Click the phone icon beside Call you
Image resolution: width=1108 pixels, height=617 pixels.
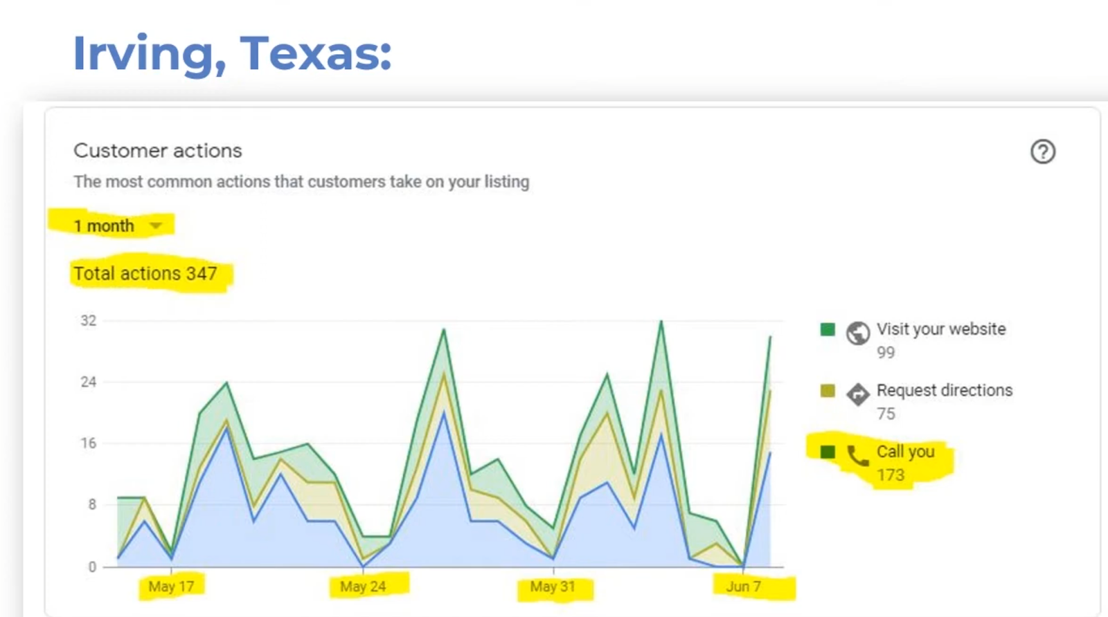coord(857,455)
